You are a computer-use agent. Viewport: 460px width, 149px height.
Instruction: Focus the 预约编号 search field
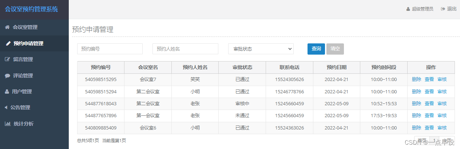point(110,49)
